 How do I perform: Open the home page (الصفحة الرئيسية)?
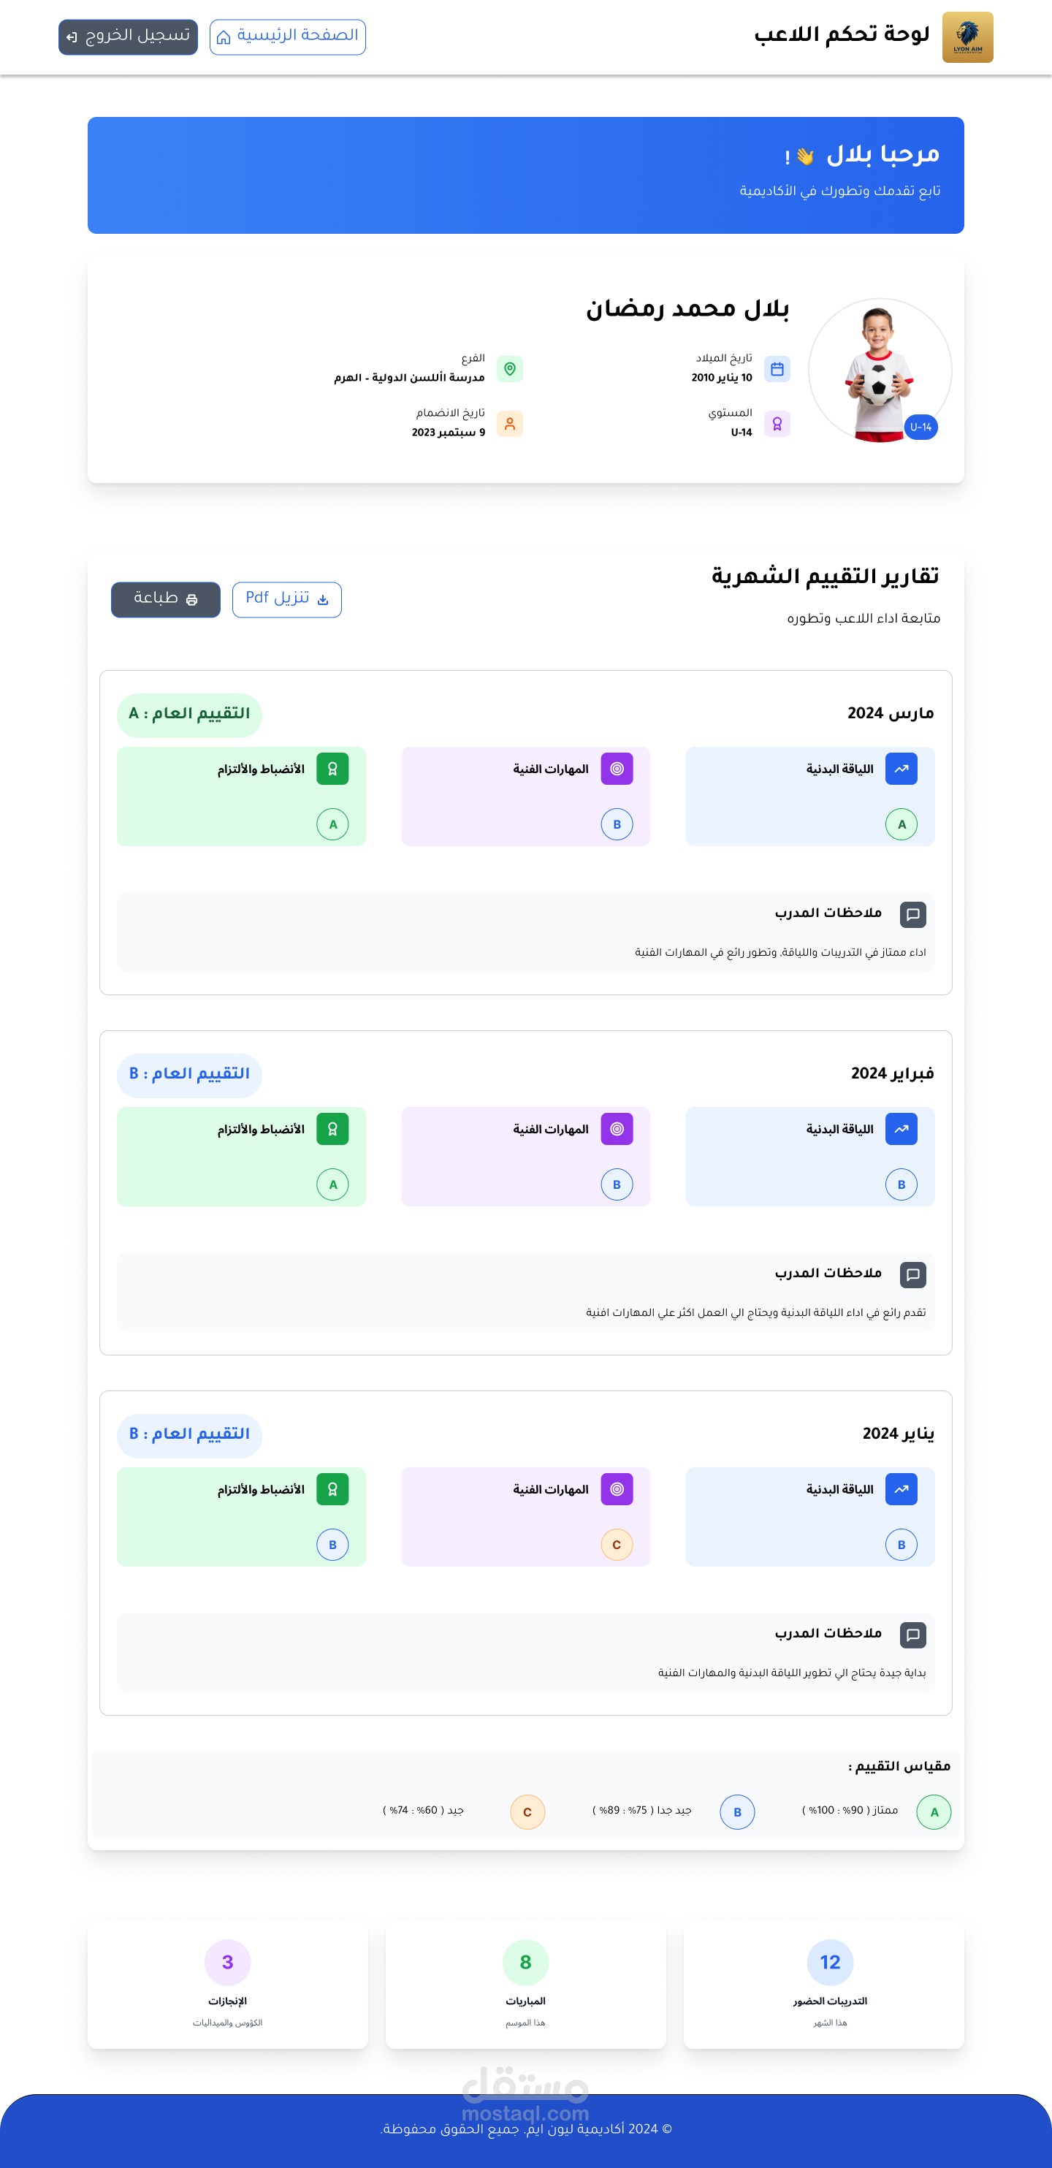click(287, 37)
